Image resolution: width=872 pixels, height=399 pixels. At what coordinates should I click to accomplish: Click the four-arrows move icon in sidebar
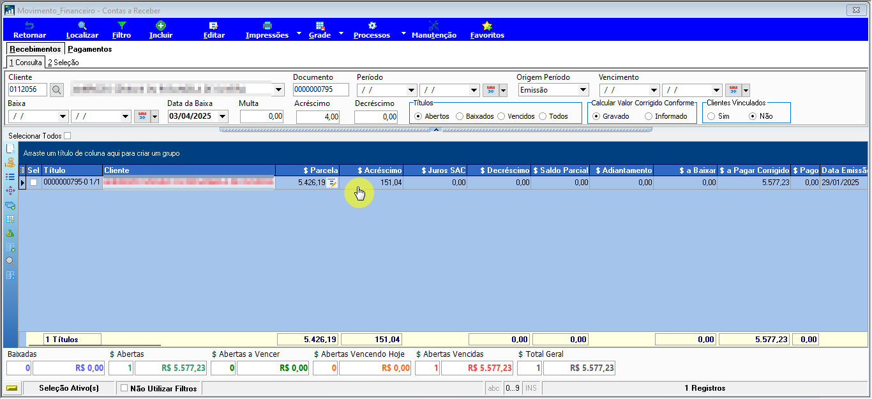[x=10, y=191]
